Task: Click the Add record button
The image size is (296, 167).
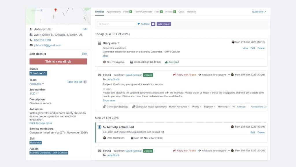Action: click(x=164, y=24)
